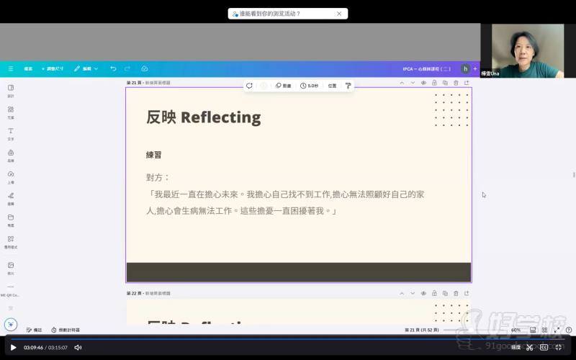Screen dimensions: 576x360
Task: Open the projects folder panel in sidebar
Action: click(11, 220)
